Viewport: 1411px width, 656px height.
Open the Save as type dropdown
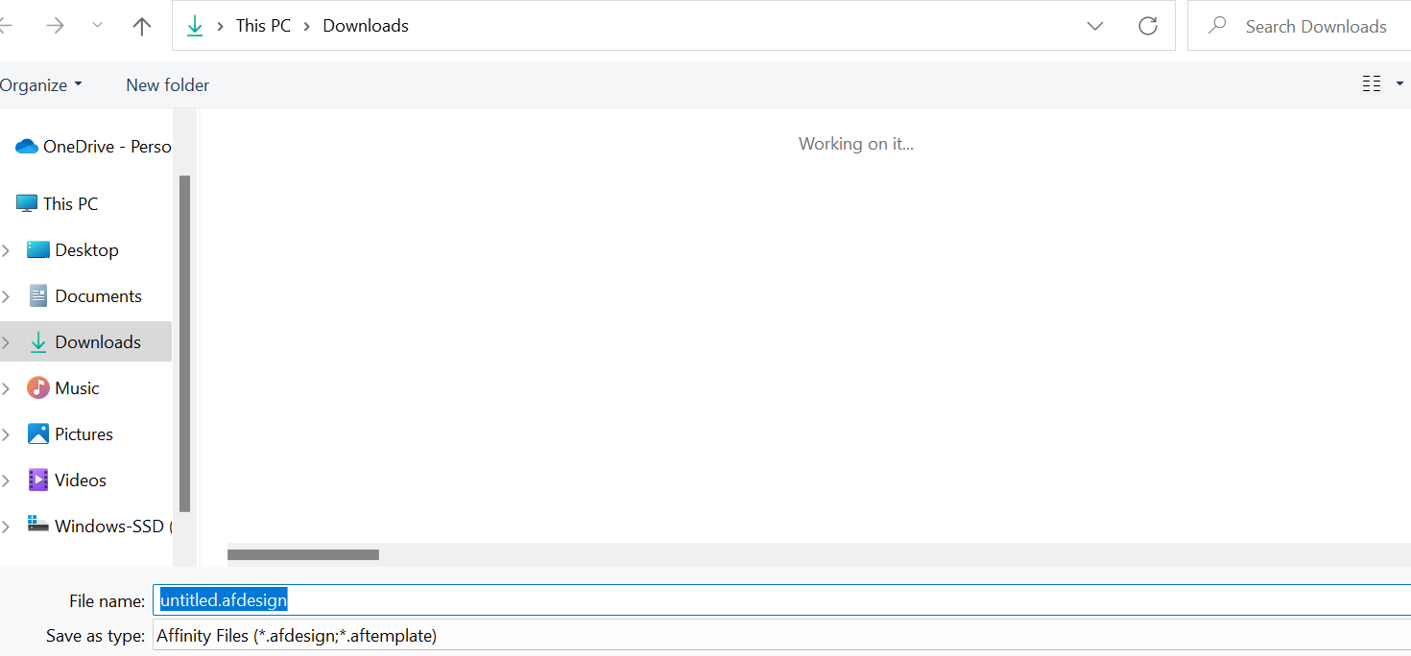[x=672, y=635]
